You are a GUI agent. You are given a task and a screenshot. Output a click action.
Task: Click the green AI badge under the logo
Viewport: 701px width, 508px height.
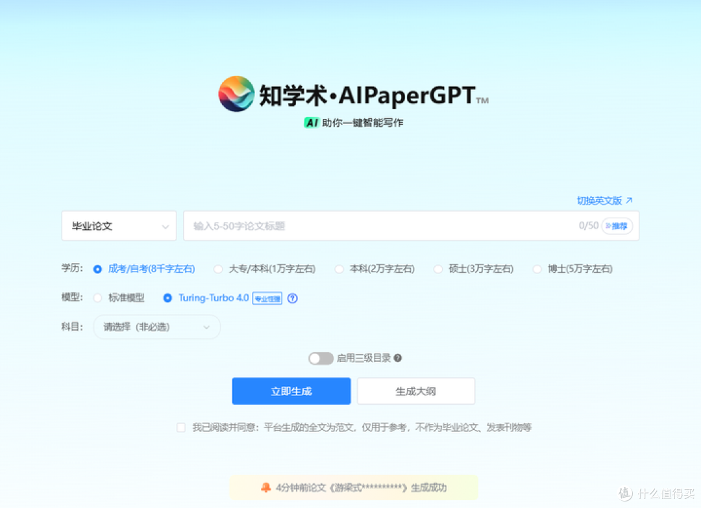pyautogui.click(x=312, y=123)
